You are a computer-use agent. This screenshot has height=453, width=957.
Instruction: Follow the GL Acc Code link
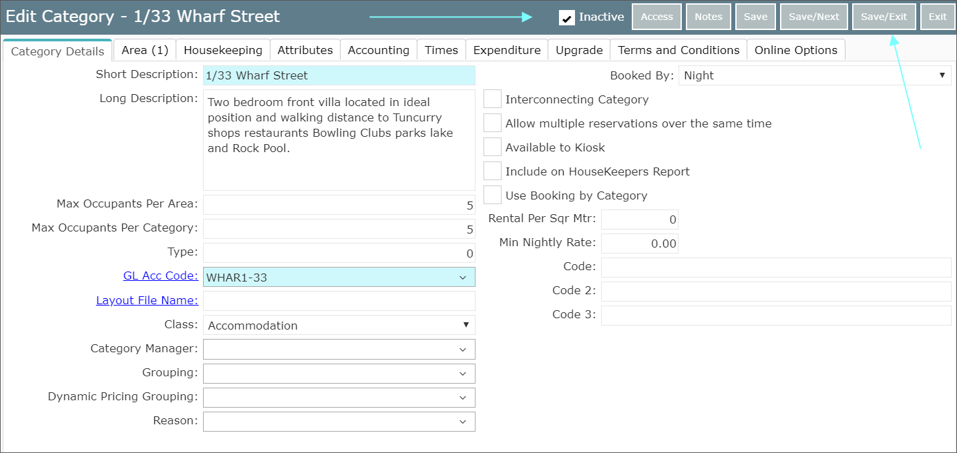[160, 276]
